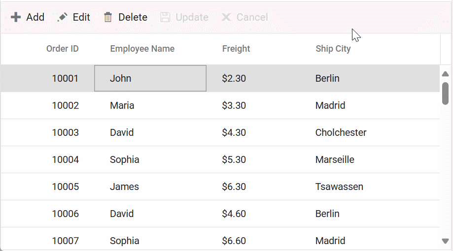The width and height of the screenshot is (453, 251).
Task: Click the Add plus icon
Action: tap(16, 17)
